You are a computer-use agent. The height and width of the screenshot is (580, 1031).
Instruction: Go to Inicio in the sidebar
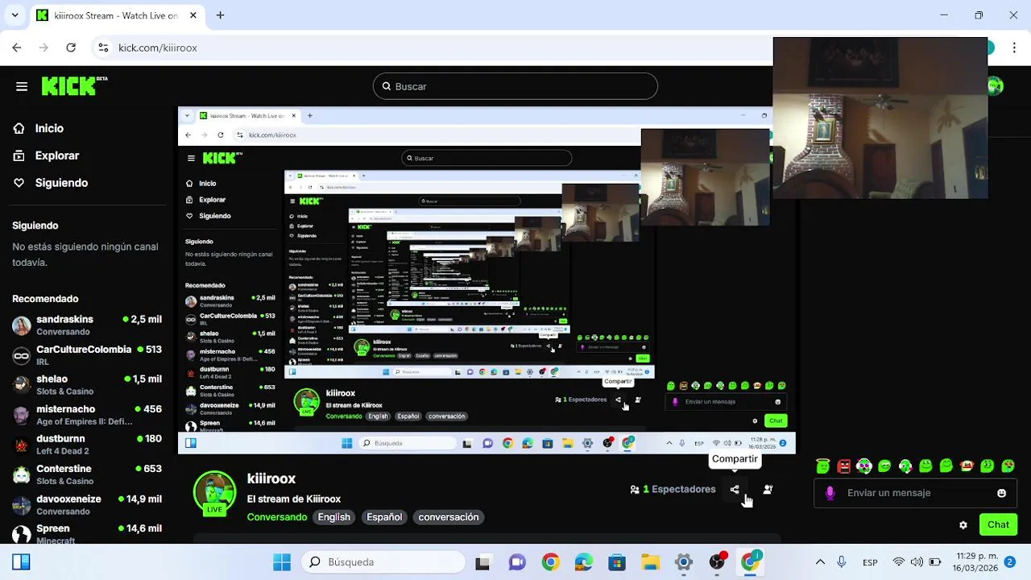pyautogui.click(x=49, y=128)
